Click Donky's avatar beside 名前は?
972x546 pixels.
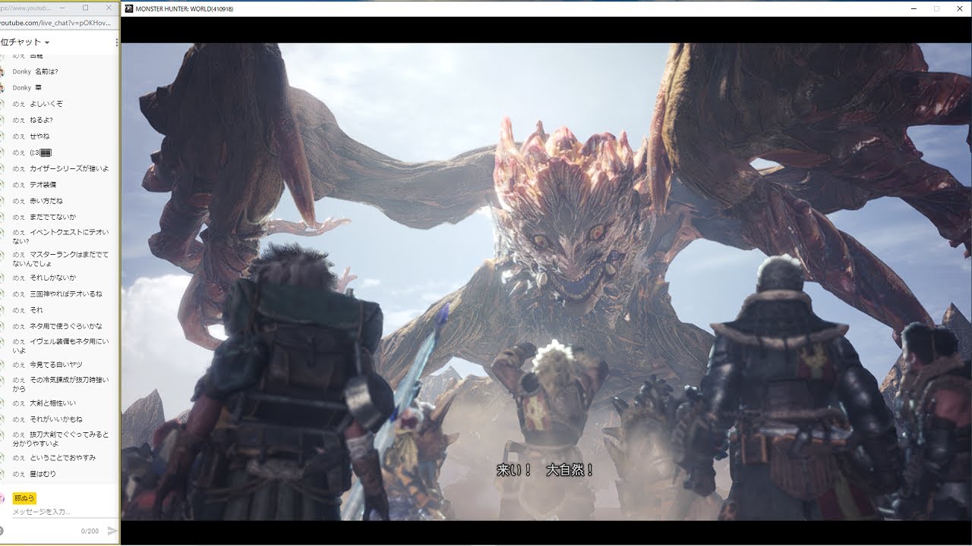pyautogui.click(x=2, y=71)
